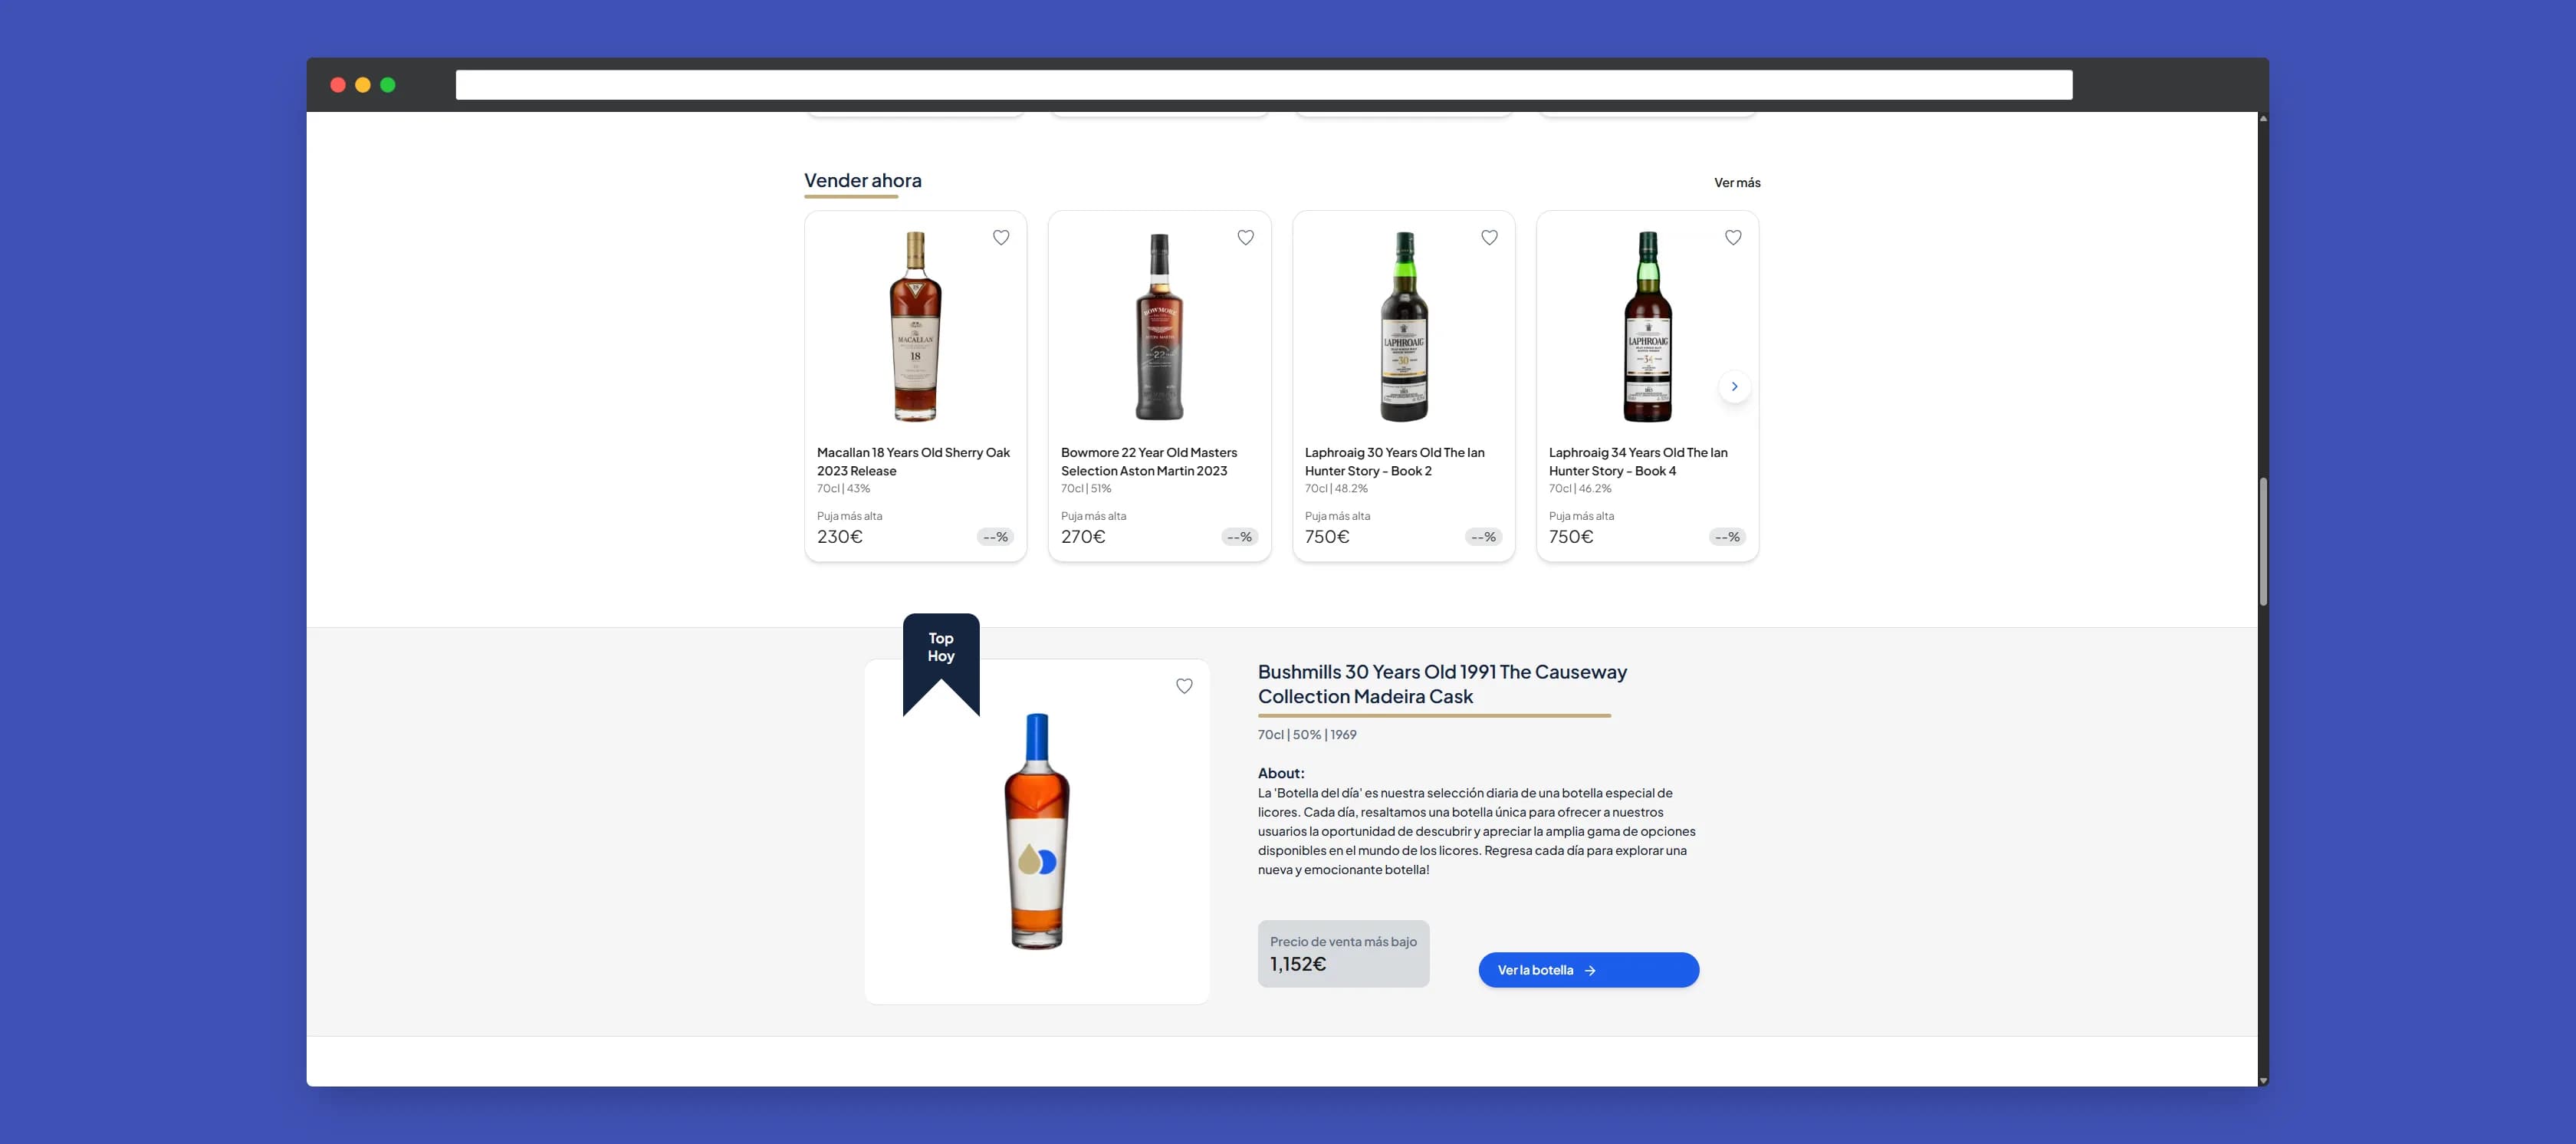This screenshot has height=1144, width=2576.
Task: Click the 230€ highest bid price
Action: pos(839,537)
